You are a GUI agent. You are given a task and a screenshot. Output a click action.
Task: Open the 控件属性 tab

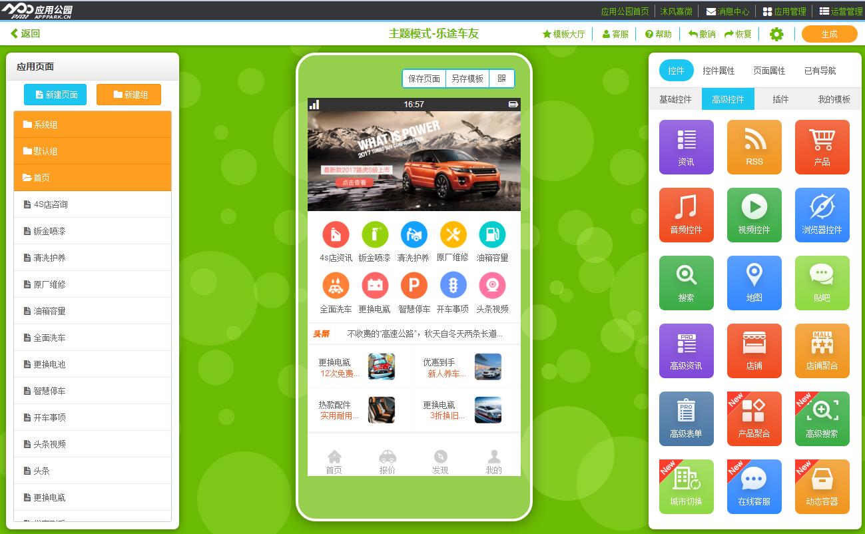[719, 71]
